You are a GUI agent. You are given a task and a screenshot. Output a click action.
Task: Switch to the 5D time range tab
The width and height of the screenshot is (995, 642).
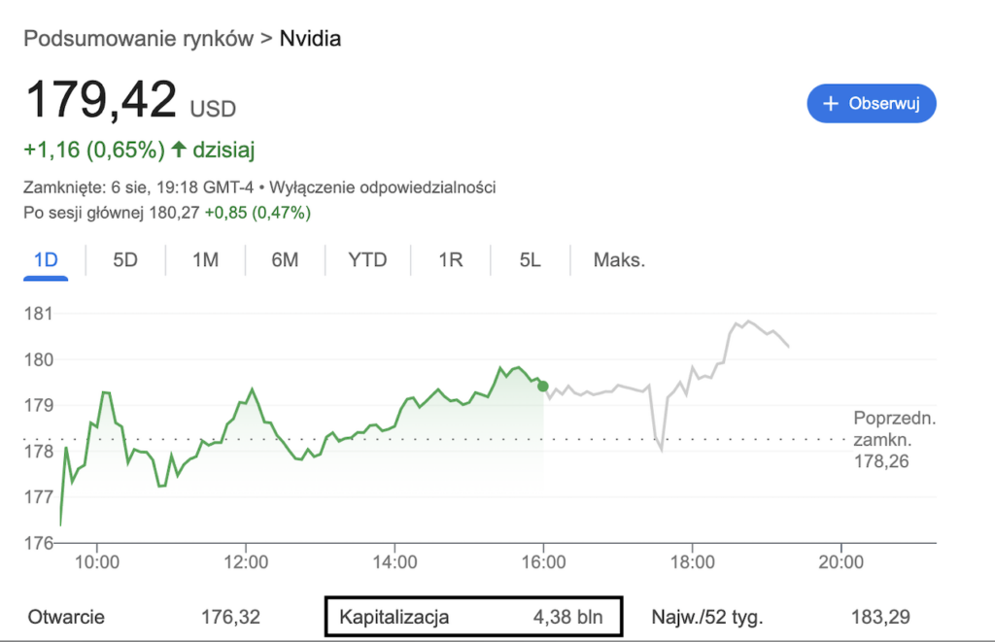pos(125,260)
